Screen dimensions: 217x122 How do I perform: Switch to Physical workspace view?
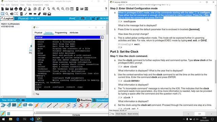21,18
